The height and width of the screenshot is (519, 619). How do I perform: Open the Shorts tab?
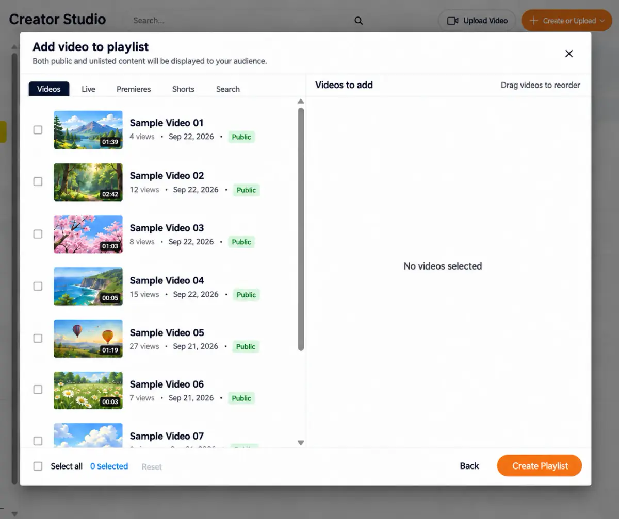(183, 89)
